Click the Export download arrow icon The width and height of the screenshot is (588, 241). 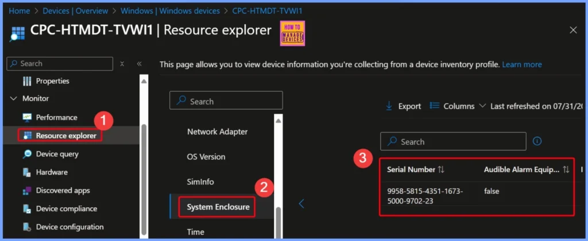389,107
